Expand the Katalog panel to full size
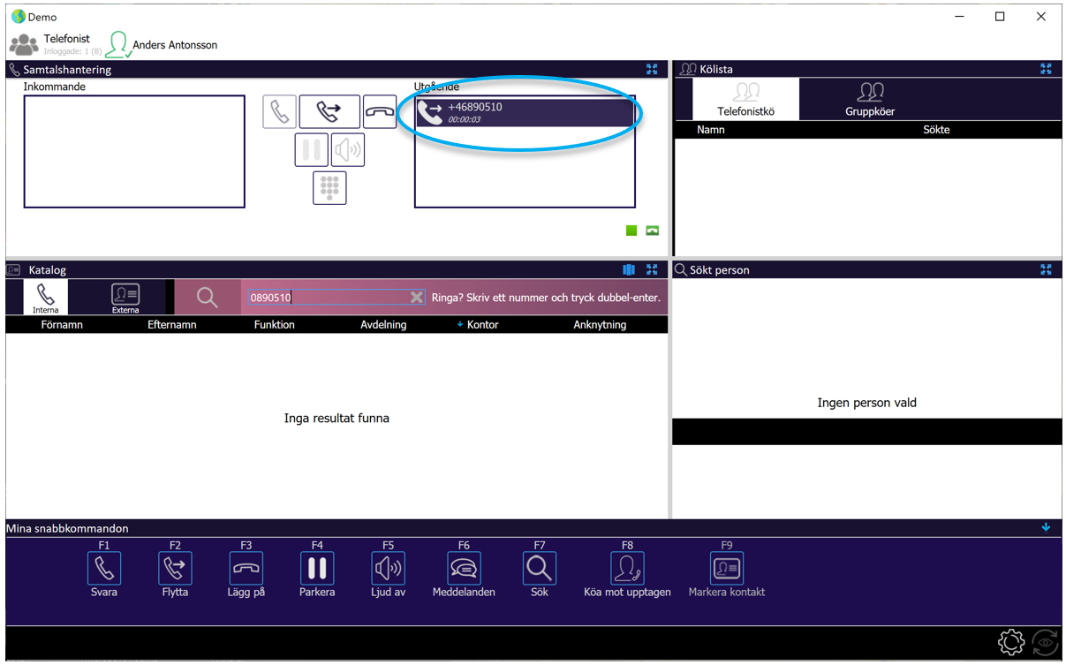The width and height of the screenshot is (1066, 665). pyautogui.click(x=652, y=269)
